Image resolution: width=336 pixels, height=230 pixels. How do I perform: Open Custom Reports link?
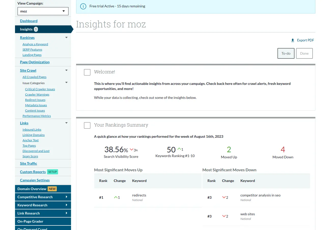coord(33,172)
